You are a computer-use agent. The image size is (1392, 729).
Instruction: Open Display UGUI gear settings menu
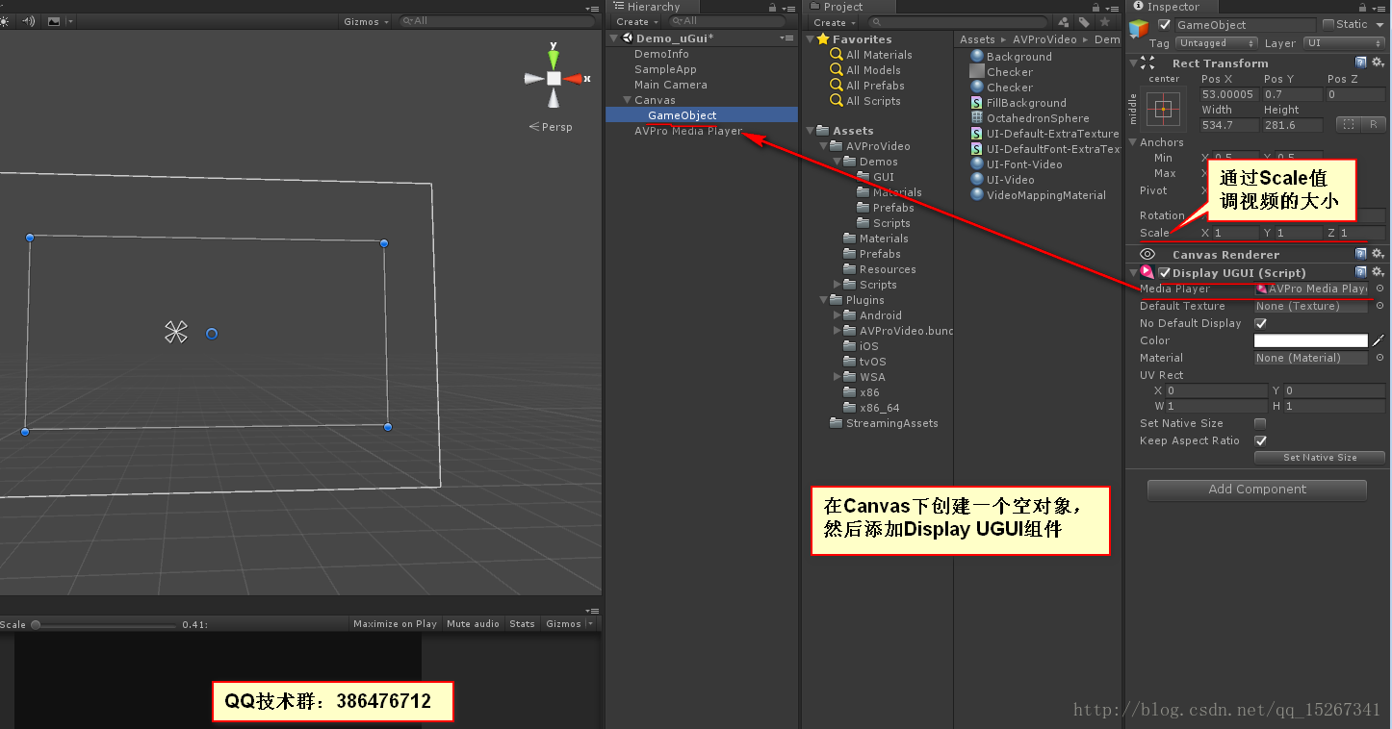[x=1378, y=272]
